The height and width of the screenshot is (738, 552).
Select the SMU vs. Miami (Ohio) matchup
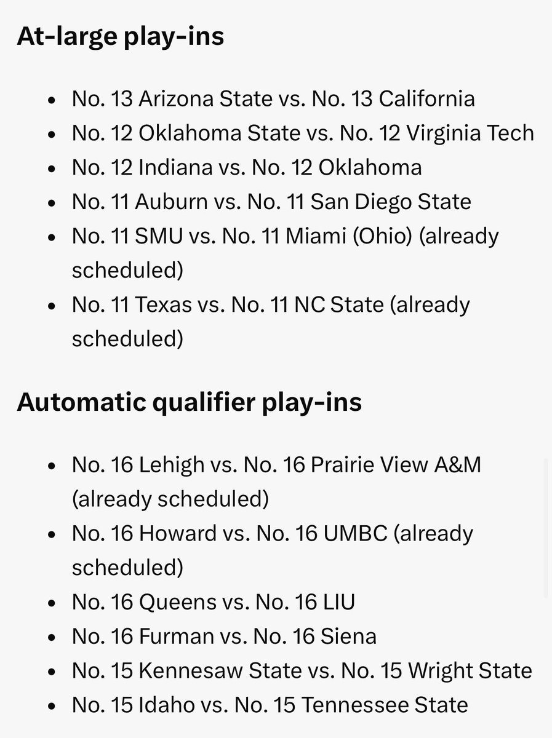pyautogui.click(x=285, y=236)
